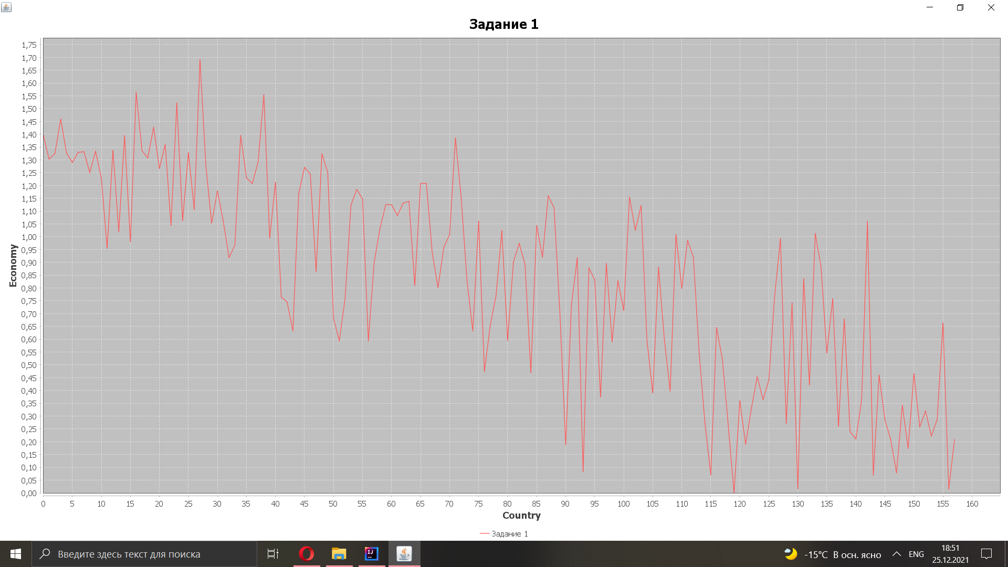This screenshot has width=1008, height=567.
Task: Show hidden system tray icons
Action: click(x=897, y=554)
